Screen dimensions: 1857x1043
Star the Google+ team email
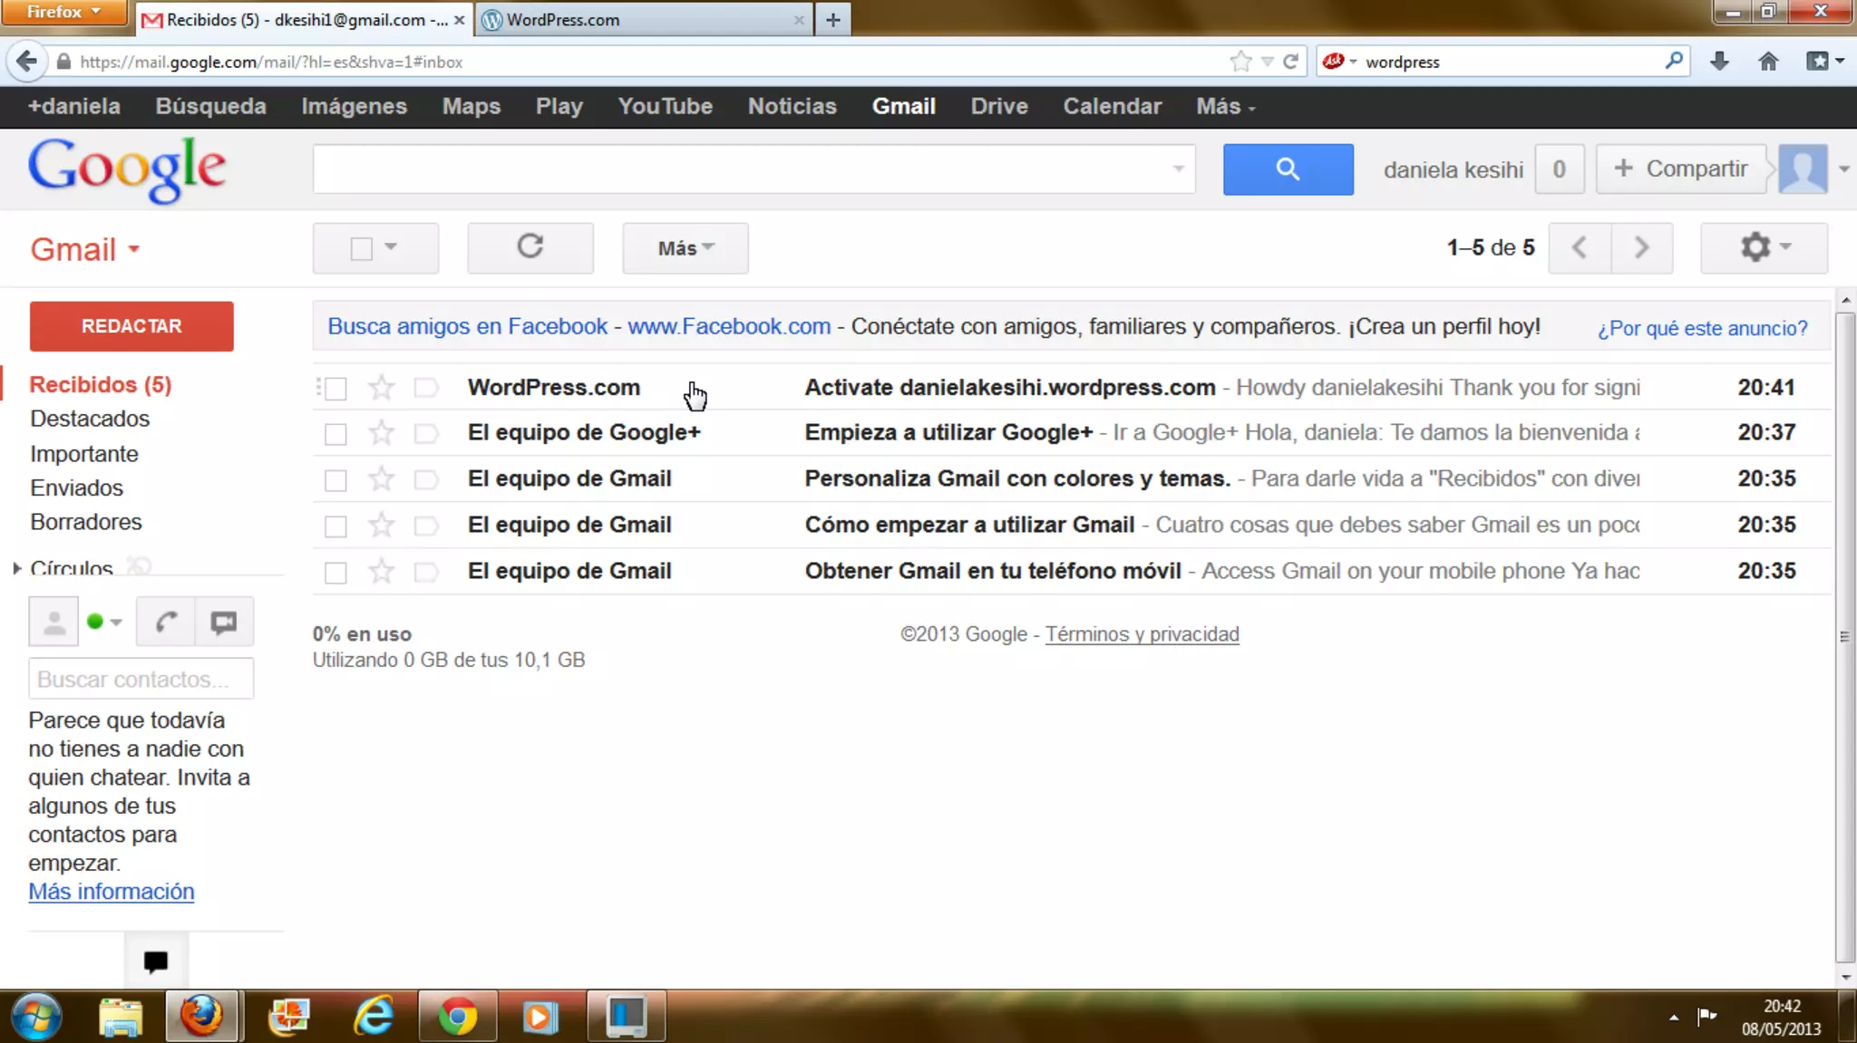click(x=382, y=433)
